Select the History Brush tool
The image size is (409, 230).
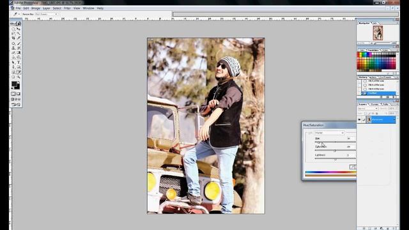19,48
